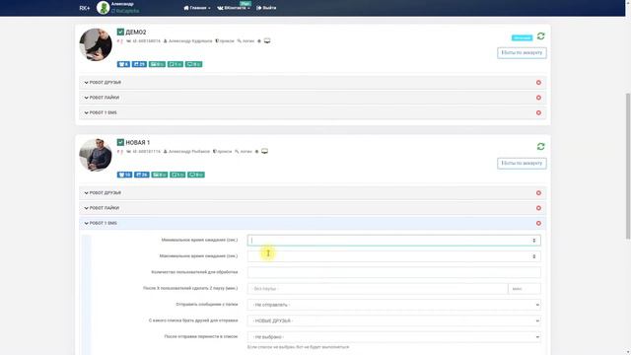The height and width of the screenshot is (355, 631).
Task: Click red stop icon for ДЕМО2 РОБОТ ДРУЗЬЯ
Action: pos(538,83)
